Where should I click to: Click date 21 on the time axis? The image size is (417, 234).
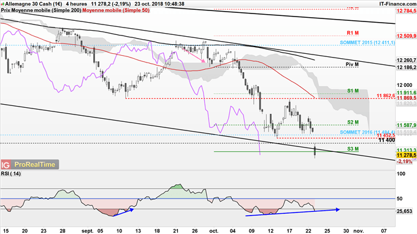point(176,231)
